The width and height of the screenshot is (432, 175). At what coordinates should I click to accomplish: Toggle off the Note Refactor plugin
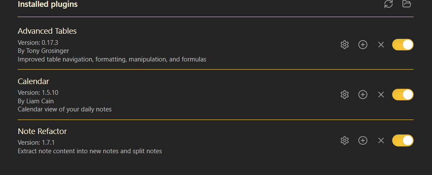[x=403, y=140]
